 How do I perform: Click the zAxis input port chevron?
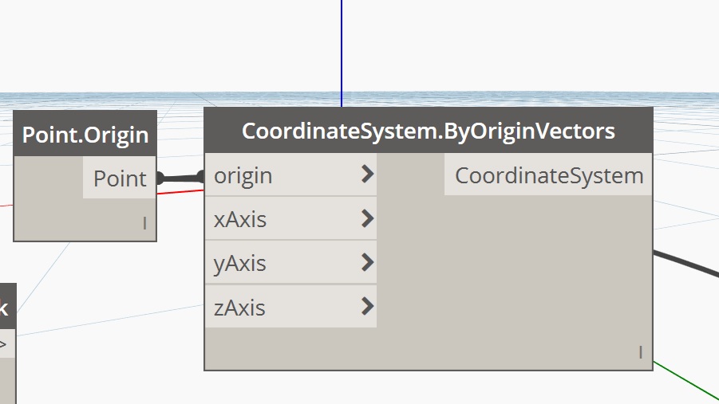coord(367,306)
